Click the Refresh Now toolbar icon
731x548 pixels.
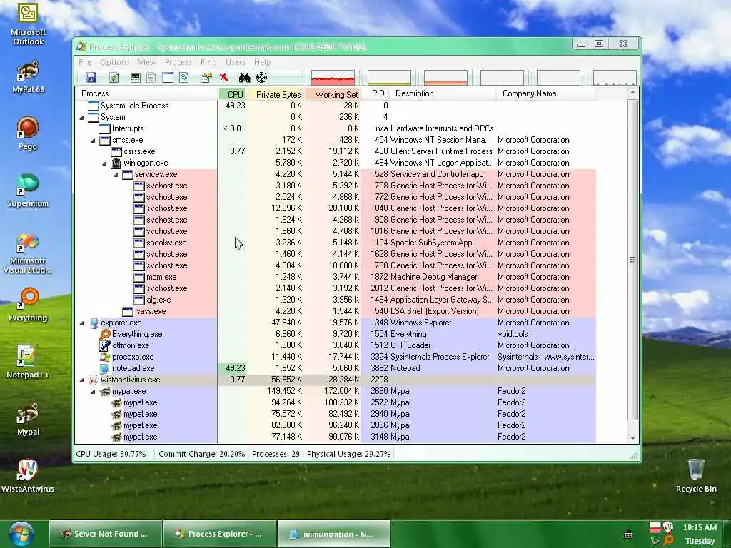(114, 77)
